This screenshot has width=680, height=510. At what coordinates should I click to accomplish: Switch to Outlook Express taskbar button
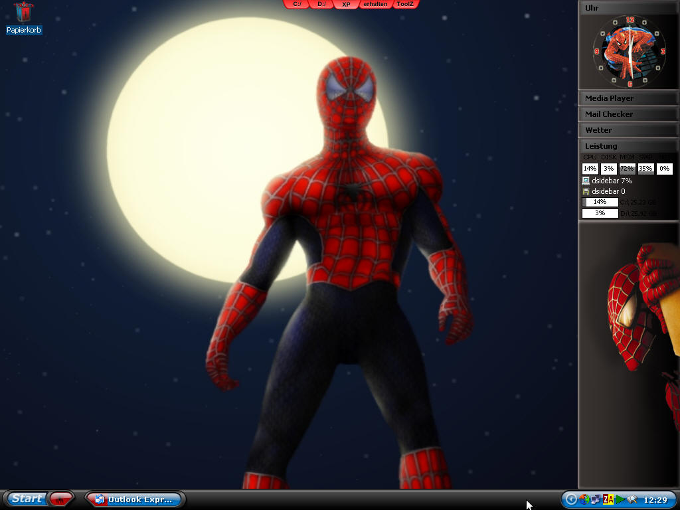coord(134,499)
